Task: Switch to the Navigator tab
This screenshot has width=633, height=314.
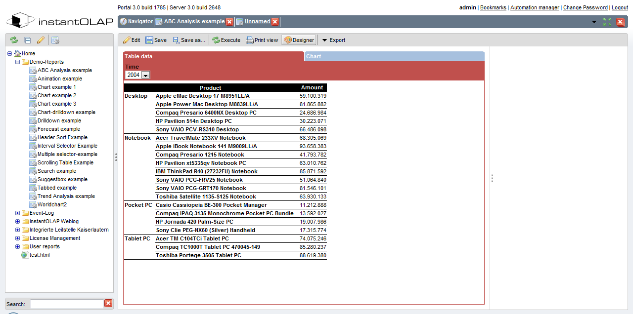Action: [x=136, y=22]
